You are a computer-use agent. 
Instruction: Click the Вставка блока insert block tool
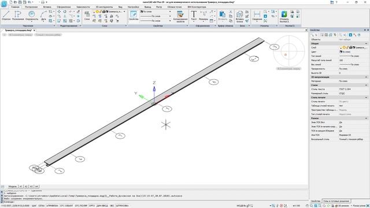pyautogui.click(x=239, y=17)
